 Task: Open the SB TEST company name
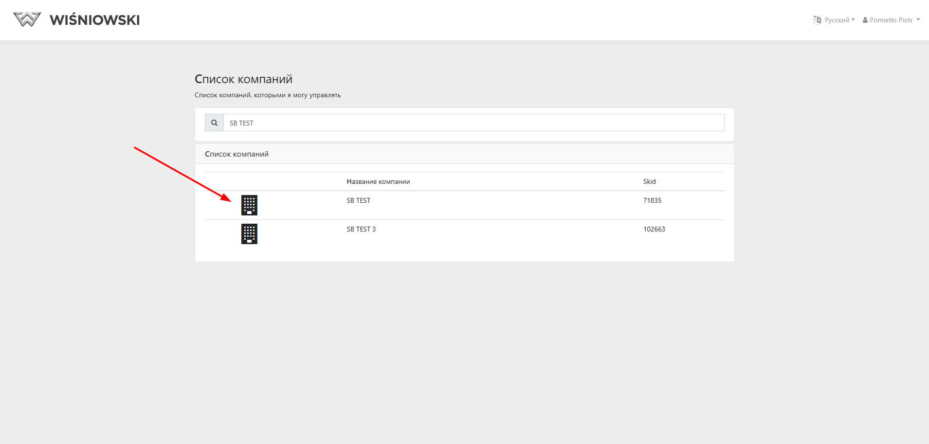(x=358, y=200)
